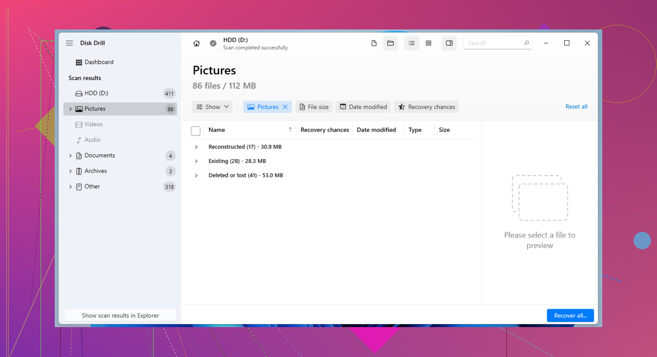Click Show scan results in Explorer
Image resolution: width=657 pixels, height=357 pixels.
point(120,316)
